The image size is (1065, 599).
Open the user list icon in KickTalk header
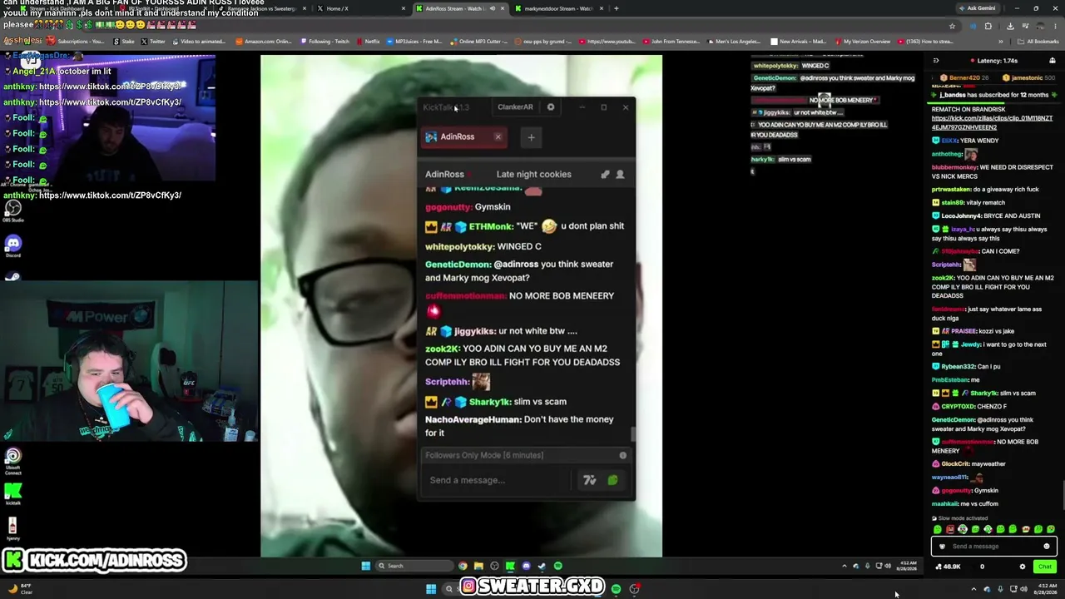coord(620,175)
